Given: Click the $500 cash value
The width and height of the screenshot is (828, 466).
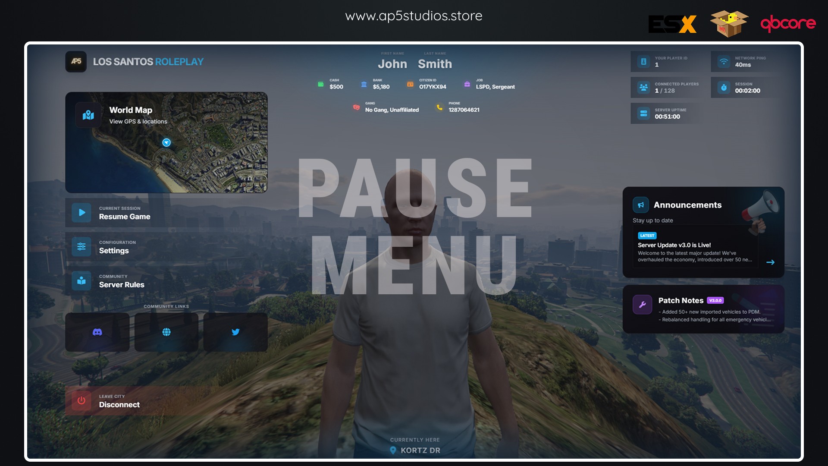Looking at the screenshot, I should pos(336,87).
